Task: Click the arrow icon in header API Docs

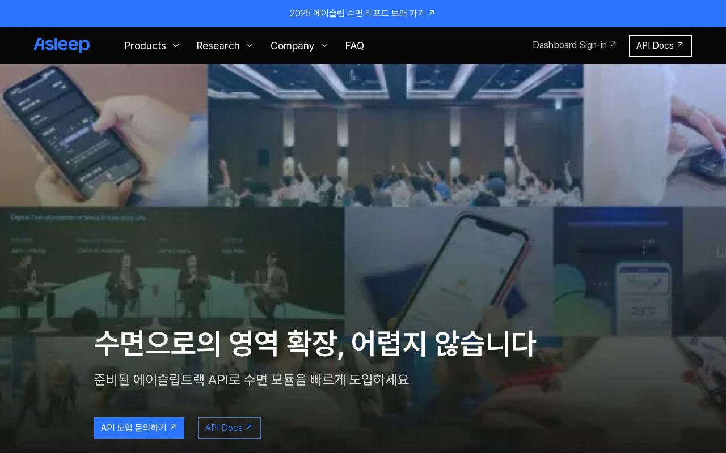Action: (x=680, y=45)
